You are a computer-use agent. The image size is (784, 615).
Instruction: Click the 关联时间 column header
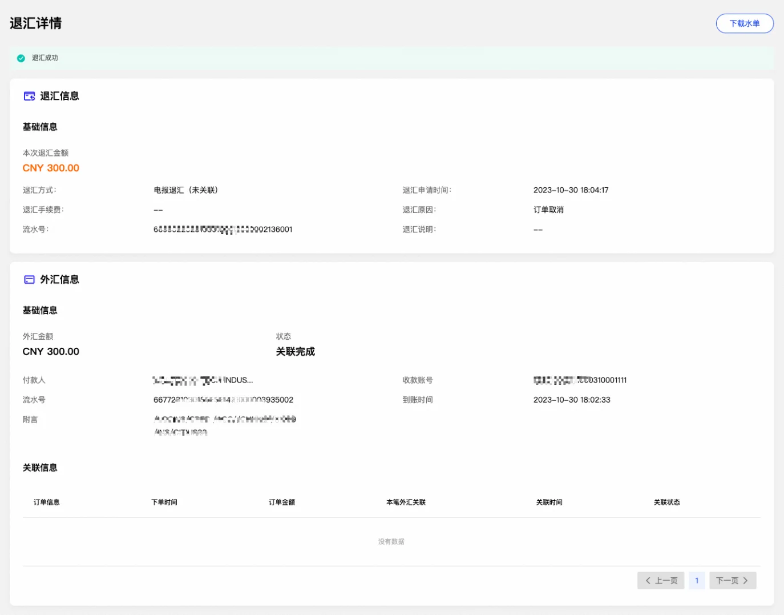549,503
